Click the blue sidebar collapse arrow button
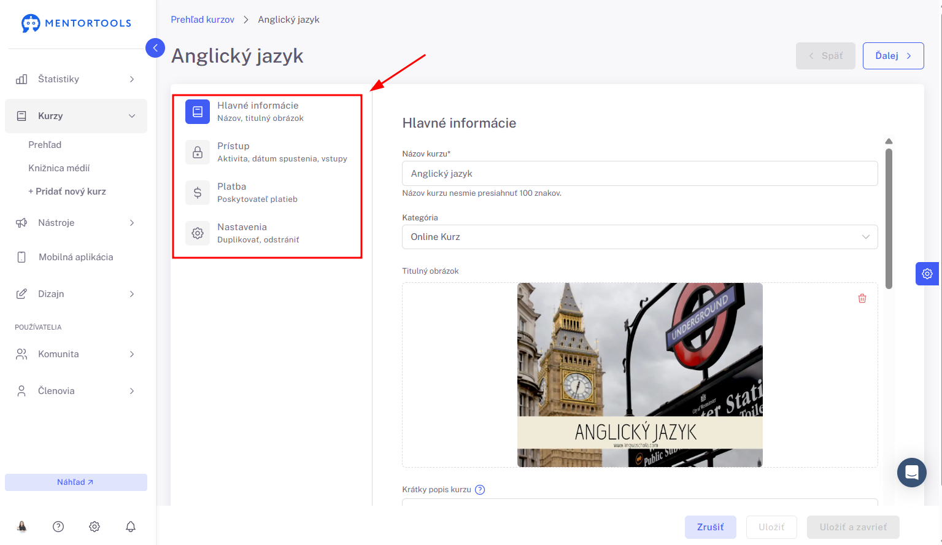This screenshot has height=545, width=942. [x=155, y=48]
